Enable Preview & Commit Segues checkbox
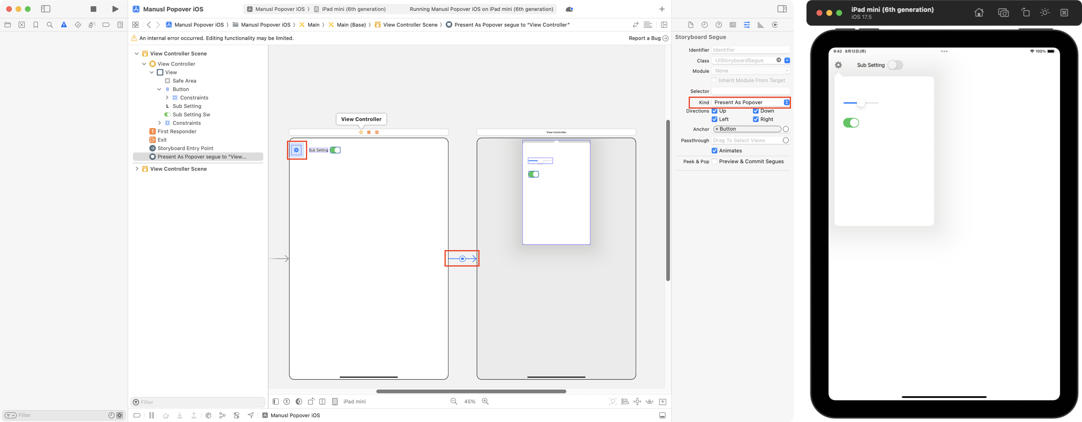The width and height of the screenshot is (1082, 422). point(715,161)
